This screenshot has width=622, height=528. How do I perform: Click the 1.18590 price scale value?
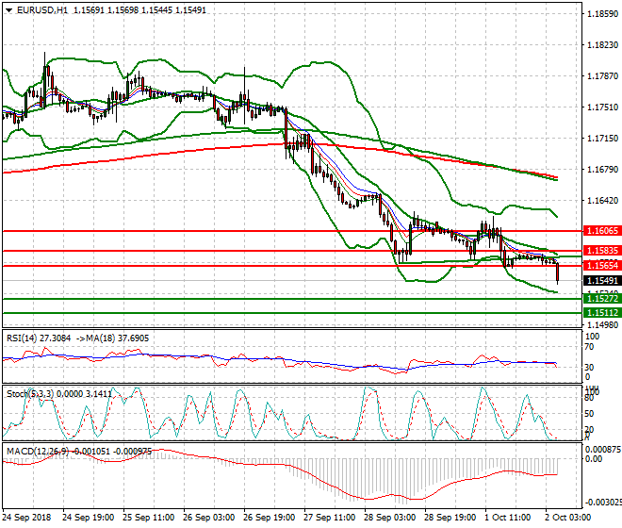[602, 14]
